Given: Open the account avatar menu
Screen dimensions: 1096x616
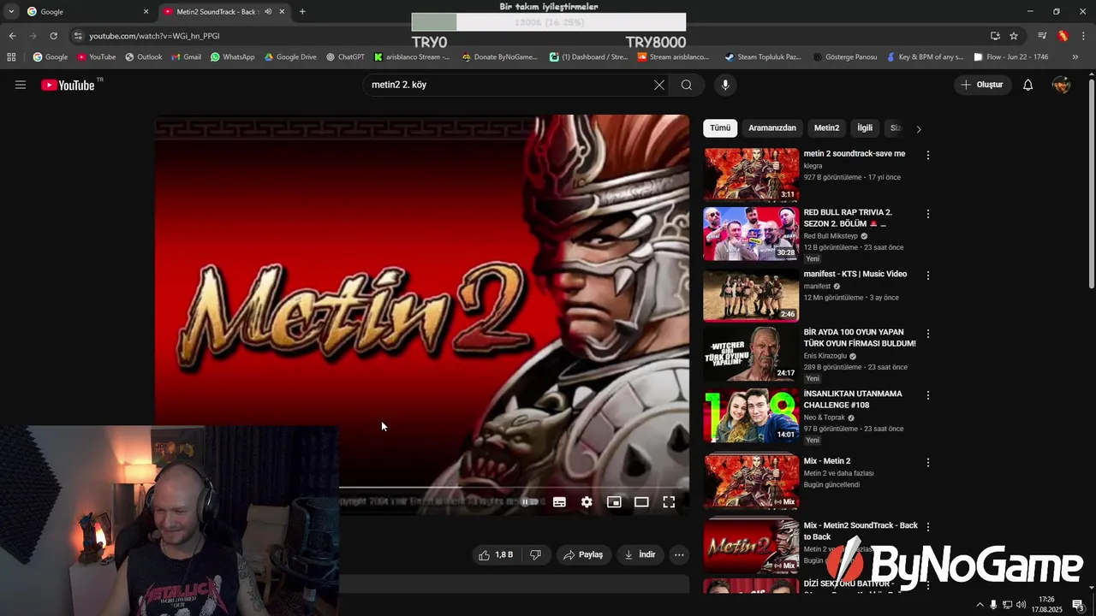Looking at the screenshot, I should (1061, 85).
